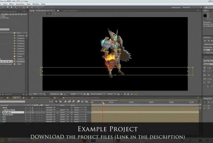Toggle quality switch on blue glow layer
This screenshot has height=143, width=213.
point(30,112)
